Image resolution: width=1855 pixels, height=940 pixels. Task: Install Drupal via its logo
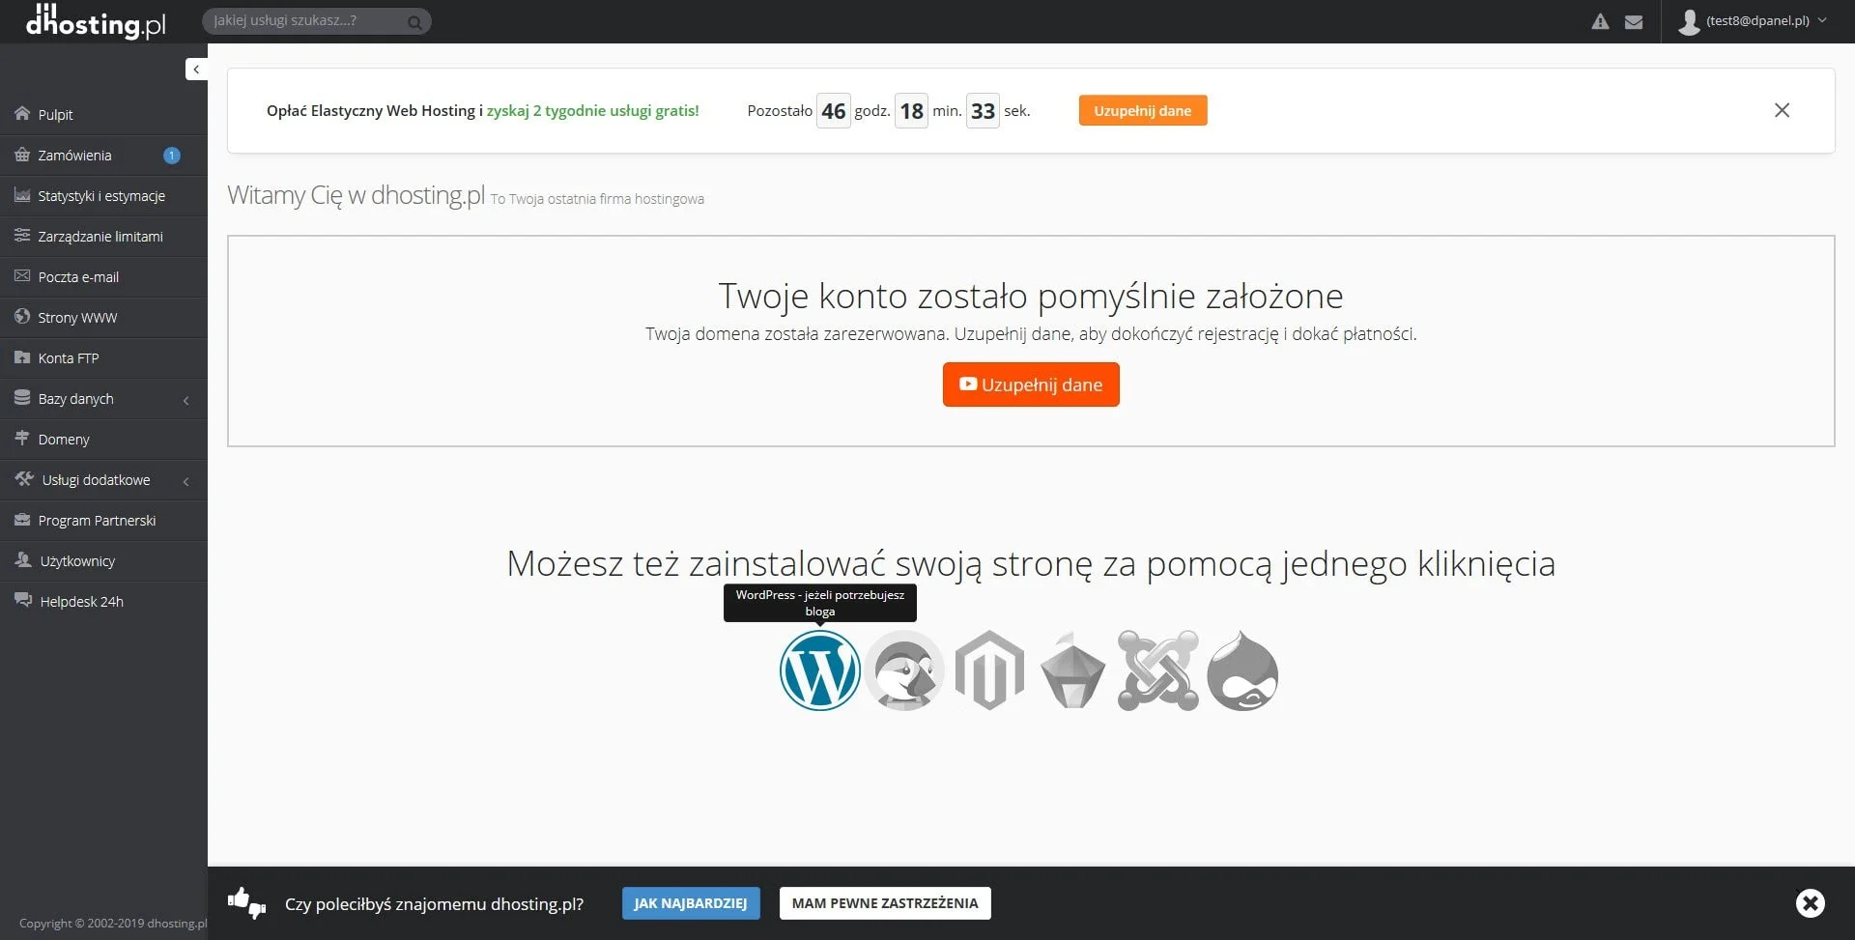tap(1242, 670)
